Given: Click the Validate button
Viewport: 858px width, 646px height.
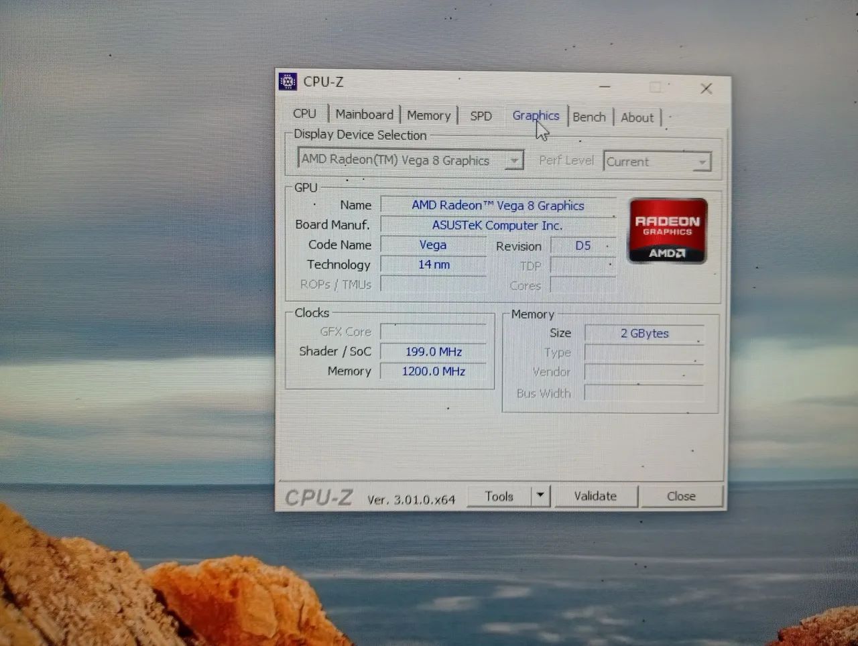Looking at the screenshot, I should click(x=595, y=496).
